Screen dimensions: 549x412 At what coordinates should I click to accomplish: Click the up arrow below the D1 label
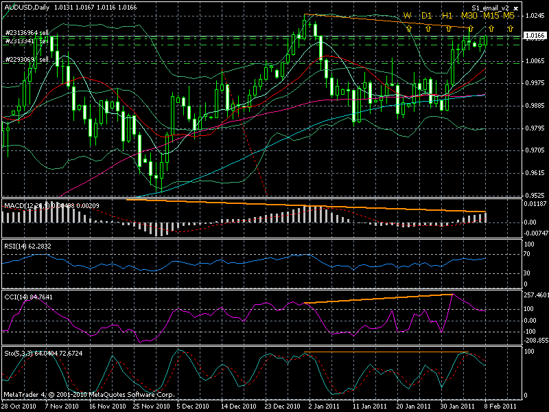tap(428, 29)
